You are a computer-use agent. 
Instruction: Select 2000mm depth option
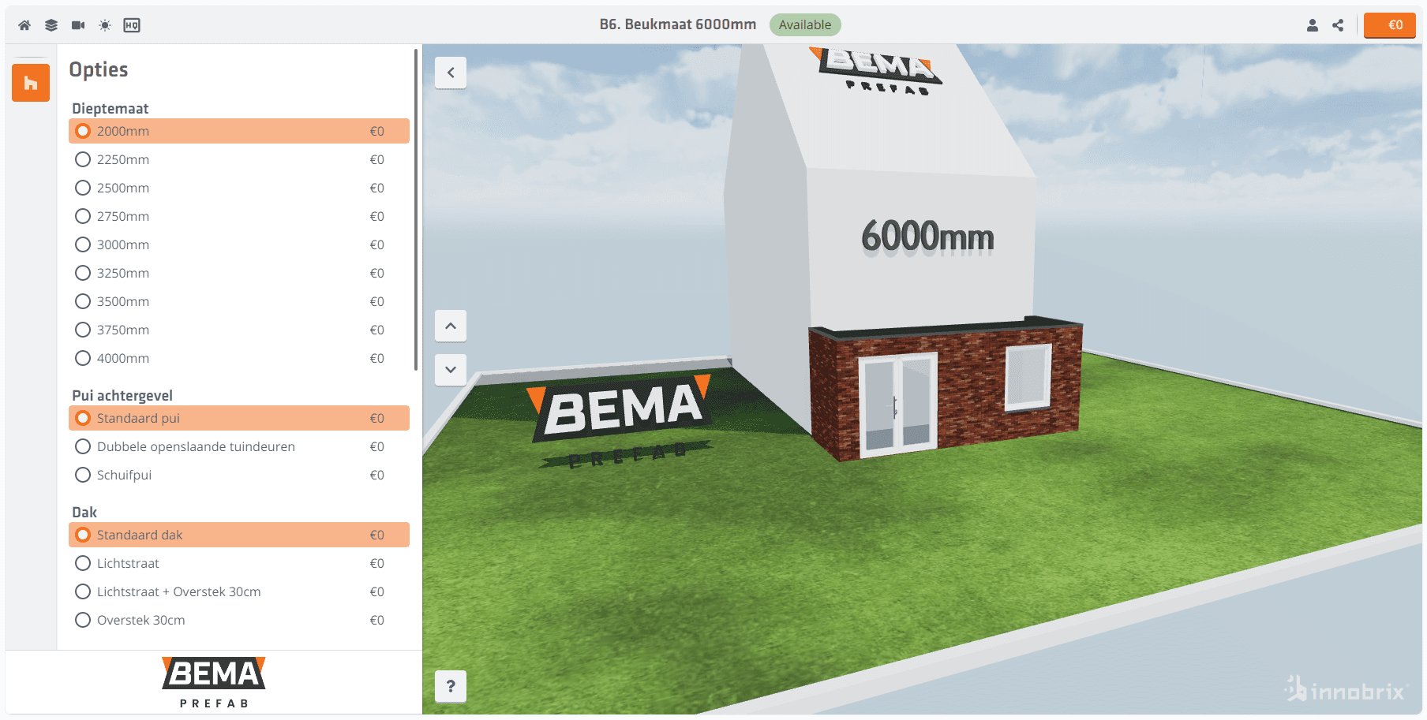[x=239, y=131]
